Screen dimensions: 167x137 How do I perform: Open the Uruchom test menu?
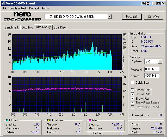18,8
